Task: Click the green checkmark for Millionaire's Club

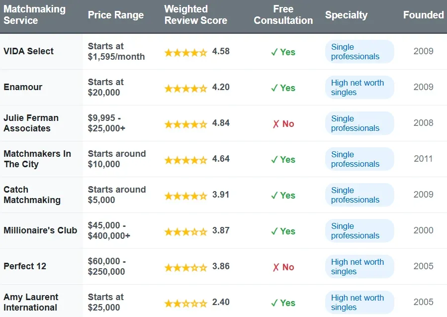Action: (x=274, y=231)
